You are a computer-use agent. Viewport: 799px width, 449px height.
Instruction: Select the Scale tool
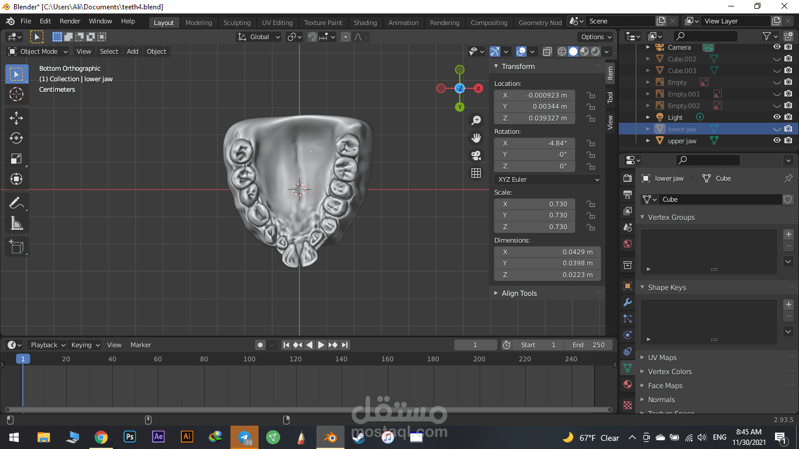point(16,158)
